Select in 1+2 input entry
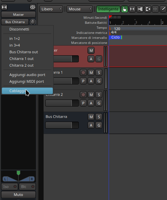 tap(27, 39)
